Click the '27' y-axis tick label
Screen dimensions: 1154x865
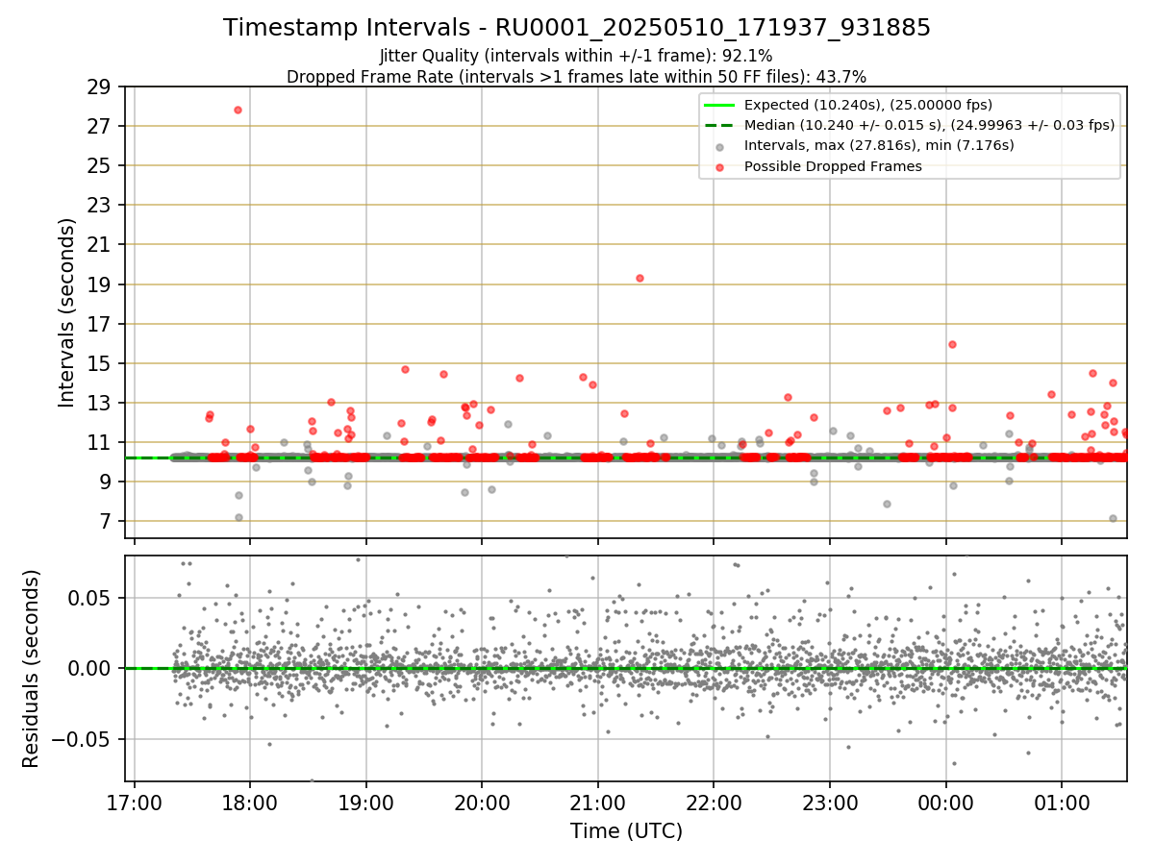coord(100,127)
